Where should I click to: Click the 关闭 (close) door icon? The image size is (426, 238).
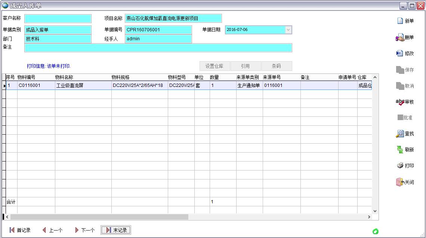pyautogui.click(x=400, y=182)
